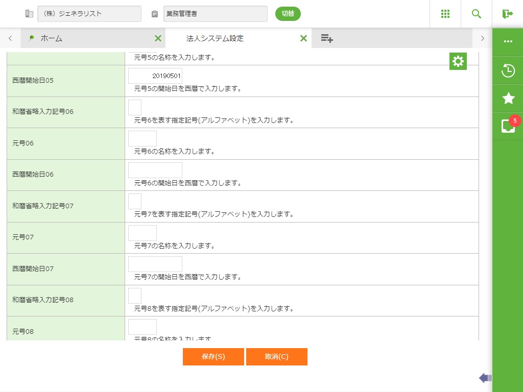Focus the 和暦省略入力記号07 input box

(x=135, y=201)
